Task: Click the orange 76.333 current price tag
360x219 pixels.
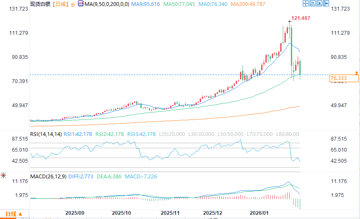Action: coord(344,78)
